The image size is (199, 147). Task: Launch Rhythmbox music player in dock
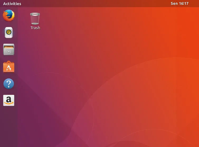pos(9,33)
